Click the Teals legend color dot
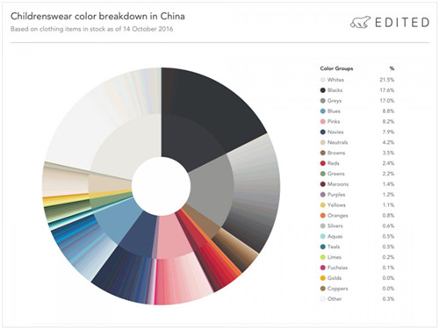Screen dimensions: 439x329 click(x=323, y=247)
